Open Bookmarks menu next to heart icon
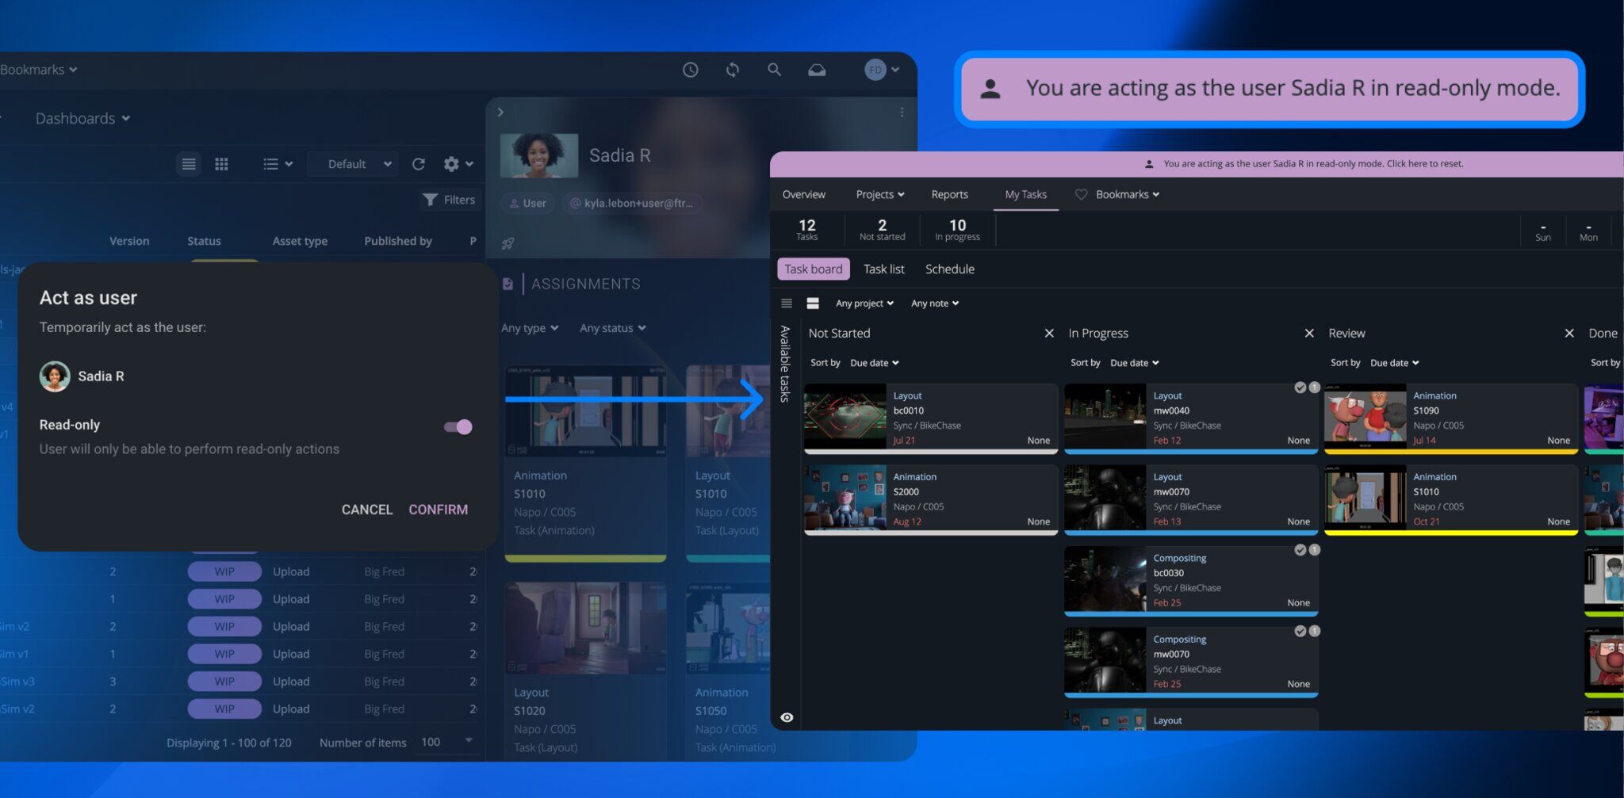 [x=1127, y=195]
